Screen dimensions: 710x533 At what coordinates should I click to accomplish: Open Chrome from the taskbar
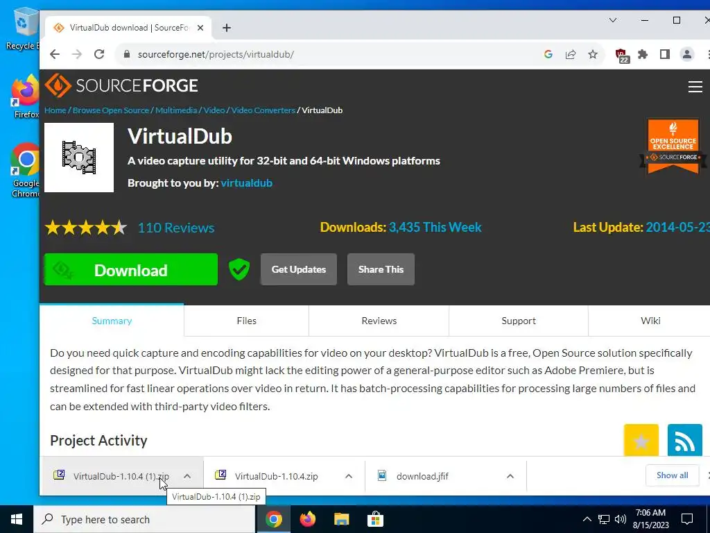tap(273, 519)
